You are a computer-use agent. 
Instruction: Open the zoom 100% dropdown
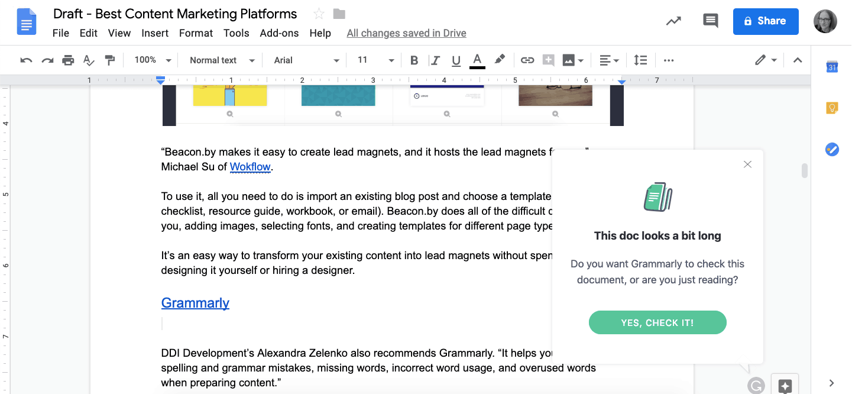pos(153,60)
